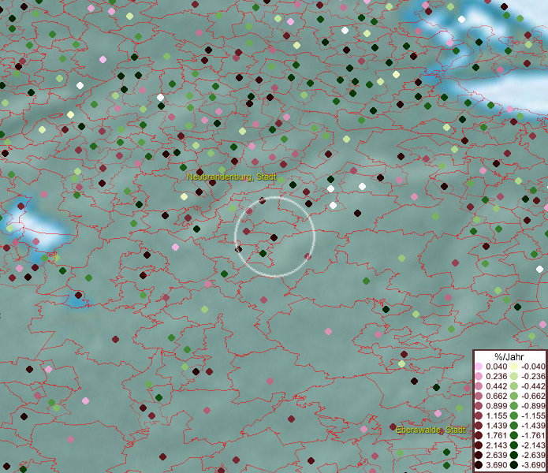548x473 pixels.
Task: Click the 'Eberswalde, Stadt' map label
Action: pos(431,430)
